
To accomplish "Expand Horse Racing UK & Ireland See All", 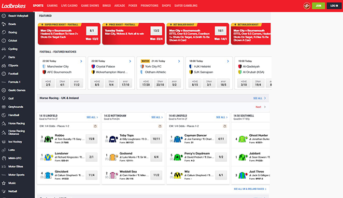I will tap(259, 98).
